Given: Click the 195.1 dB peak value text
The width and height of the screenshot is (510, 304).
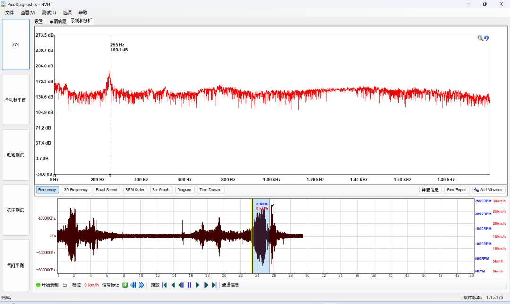Looking at the screenshot, I should click(x=119, y=50).
